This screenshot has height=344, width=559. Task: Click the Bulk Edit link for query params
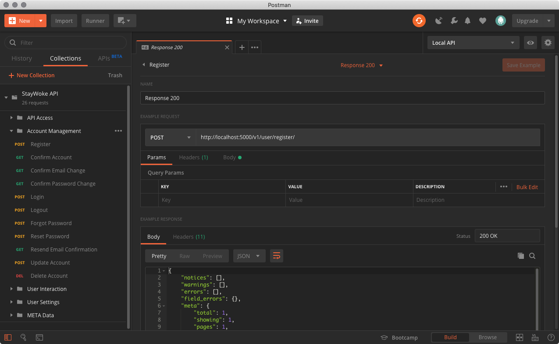pos(527,186)
